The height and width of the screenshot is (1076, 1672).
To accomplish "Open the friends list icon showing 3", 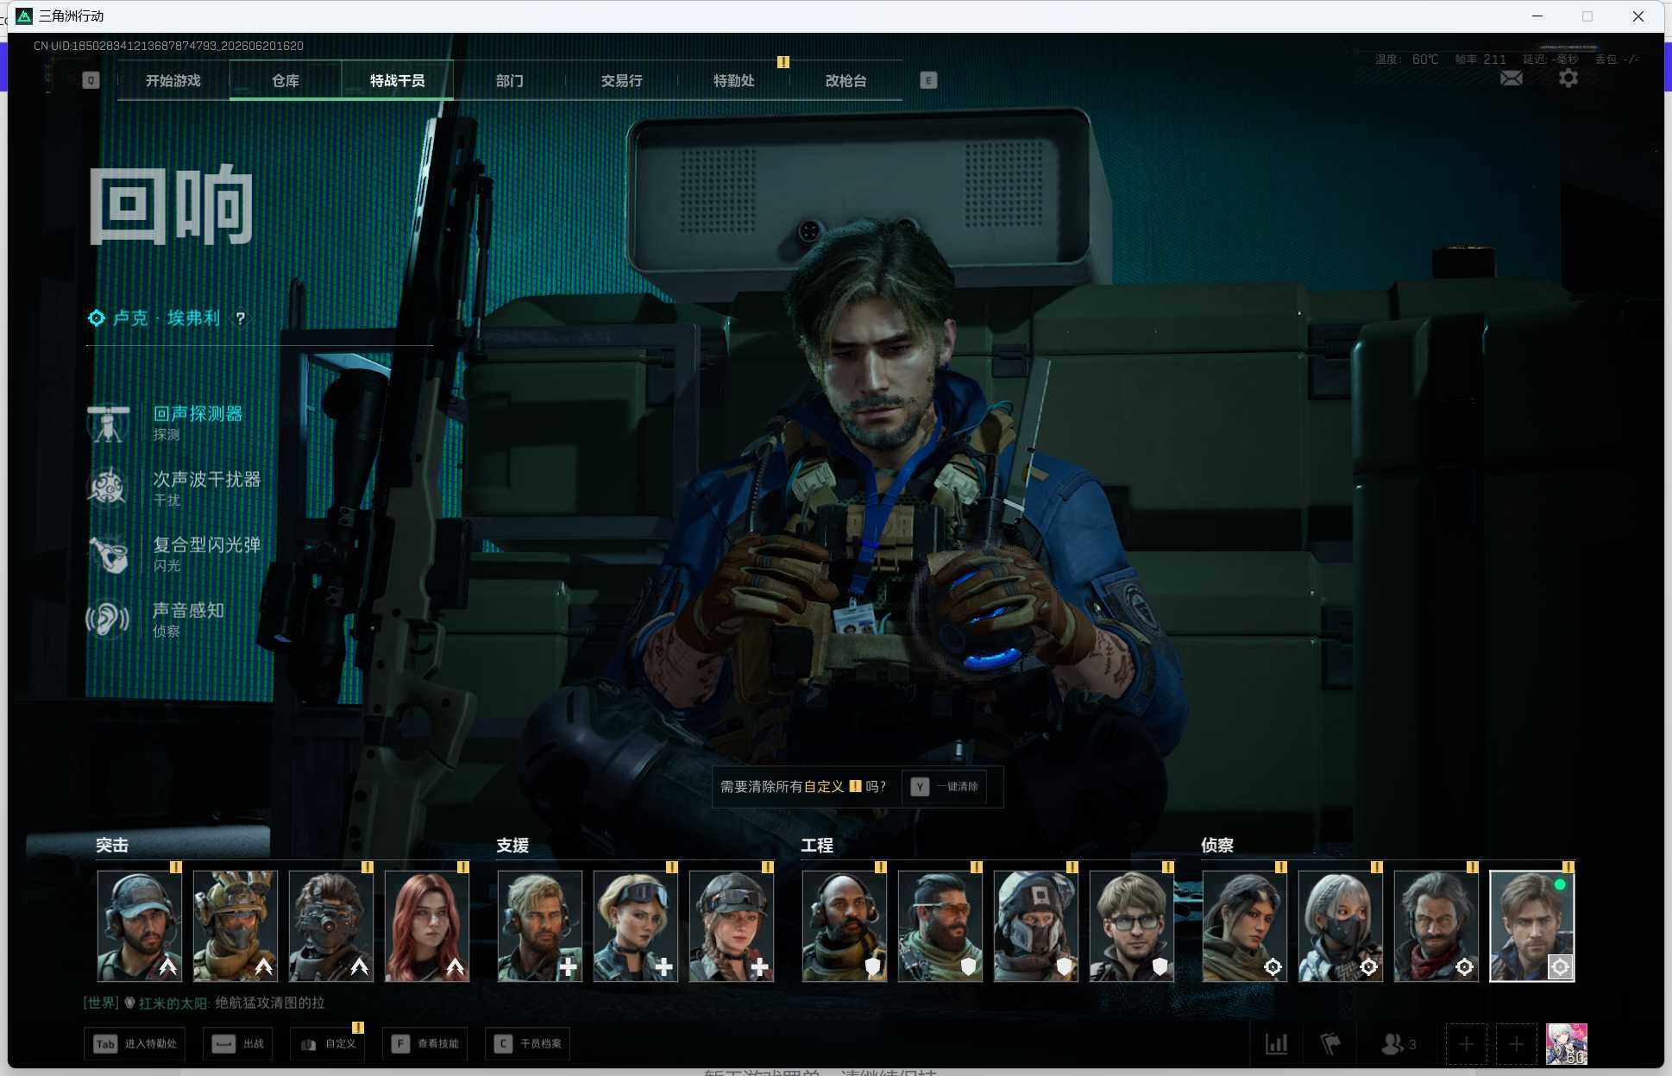I will pyautogui.click(x=1398, y=1044).
